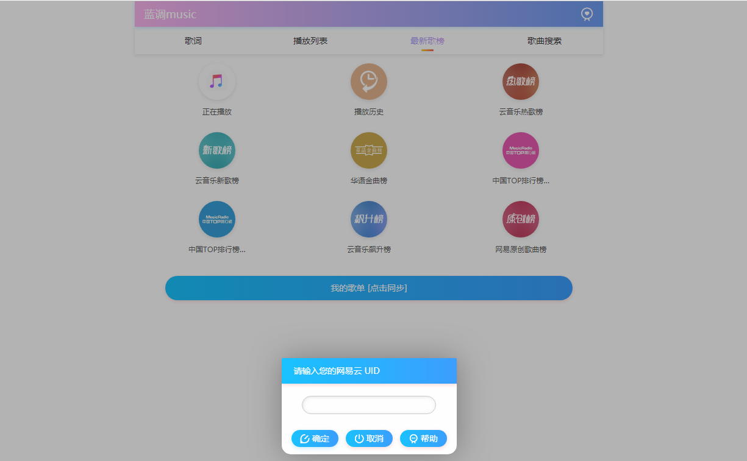Select the 最新歌榜 tab
The height and width of the screenshot is (461, 747).
tap(427, 41)
